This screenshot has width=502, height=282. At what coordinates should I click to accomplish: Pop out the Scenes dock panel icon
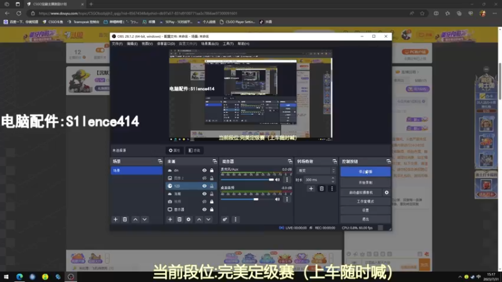(160, 162)
